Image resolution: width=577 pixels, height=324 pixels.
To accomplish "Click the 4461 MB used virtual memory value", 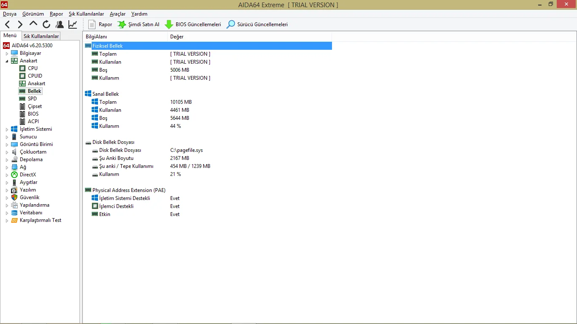I will (180, 110).
